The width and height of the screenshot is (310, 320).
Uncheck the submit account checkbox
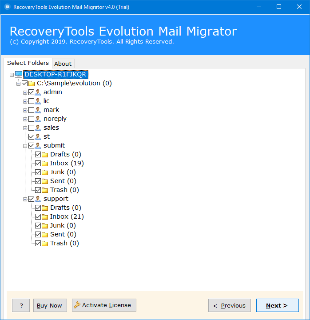(31, 145)
